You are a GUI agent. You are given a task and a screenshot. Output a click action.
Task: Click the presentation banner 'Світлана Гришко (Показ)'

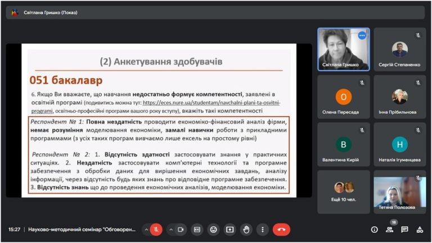coord(51,13)
